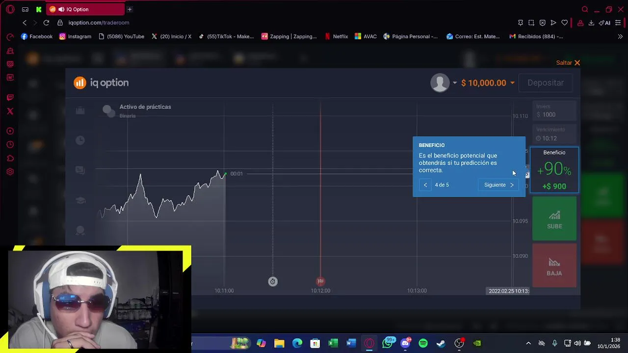Click the Beneficio 90% panel
This screenshot has width=628, height=353.
click(x=554, y=170)
